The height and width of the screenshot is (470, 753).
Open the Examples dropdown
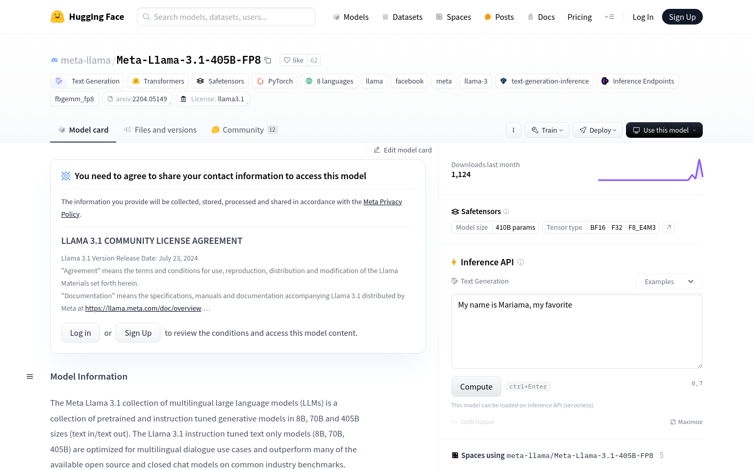point(669,281)
